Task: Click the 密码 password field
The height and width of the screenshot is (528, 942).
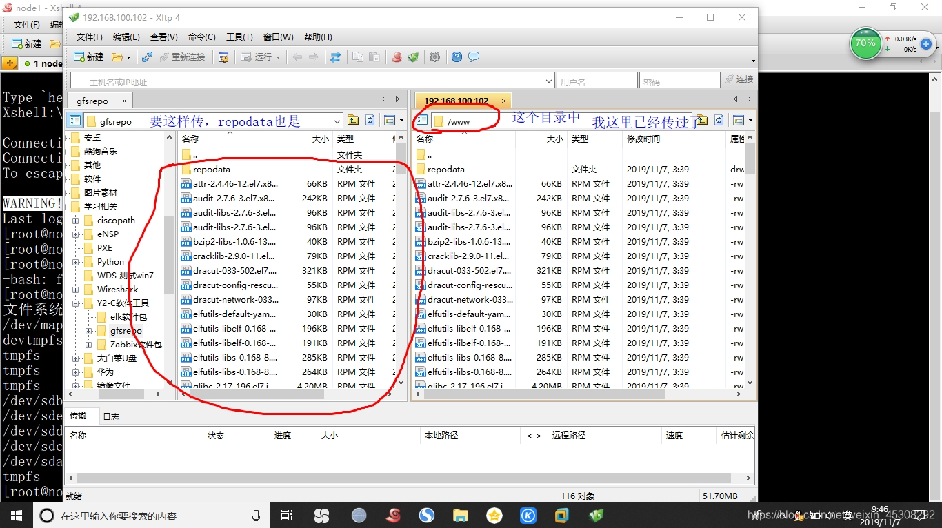Action: coord(679,81)
